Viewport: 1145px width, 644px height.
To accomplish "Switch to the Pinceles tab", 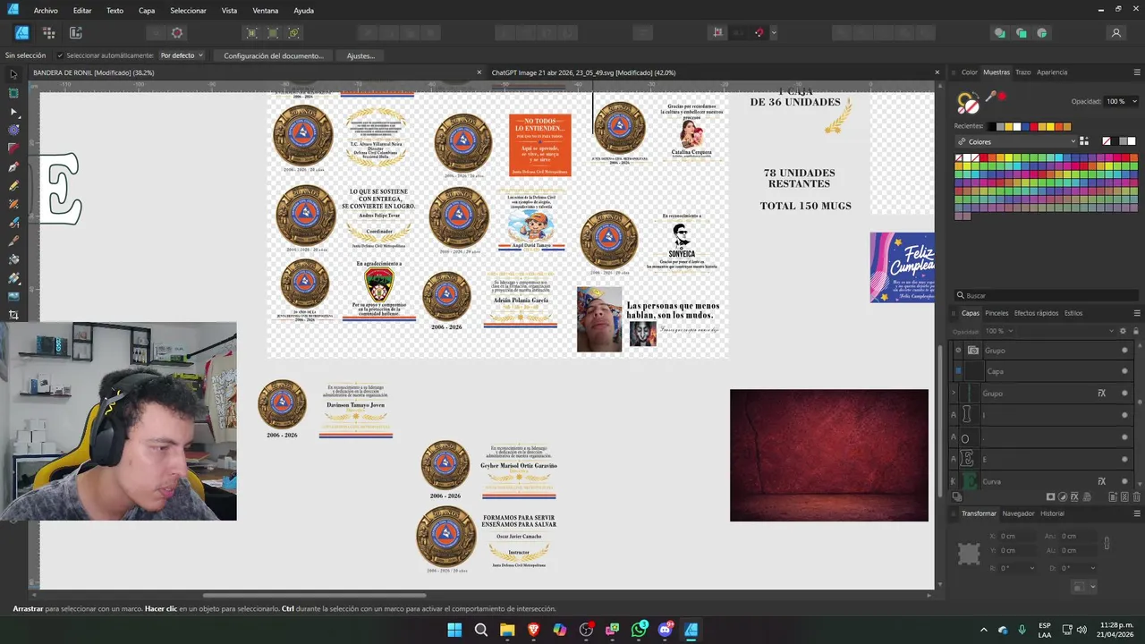I will 997,313.
